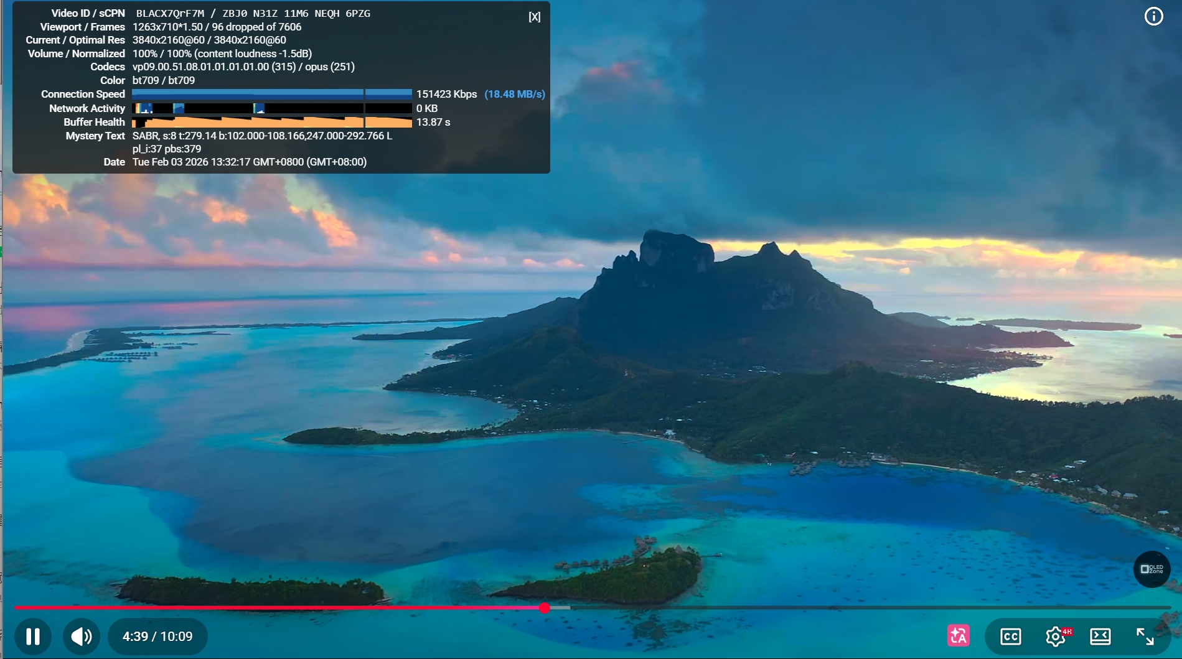The width and height of the screenshot is (1182, 659).
Task: Click the Mystery Text SABR value
Action: pos(262,136)
